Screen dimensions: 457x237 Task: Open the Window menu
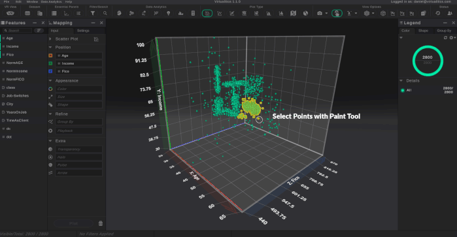click(x=32, y=2)
